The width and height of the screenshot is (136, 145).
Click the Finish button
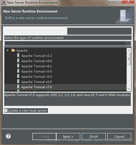point(94,137)
